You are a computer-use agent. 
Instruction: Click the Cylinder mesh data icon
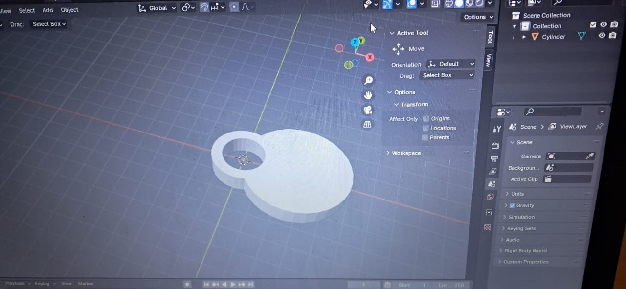pos(582,36)
